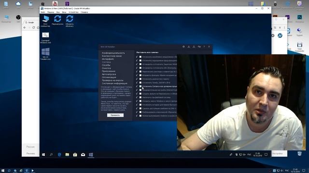The height and width of the screenshot is (173, 309).
Task: Open the 'Вид' menu in VirtualBox
Action: coord(58,12)
